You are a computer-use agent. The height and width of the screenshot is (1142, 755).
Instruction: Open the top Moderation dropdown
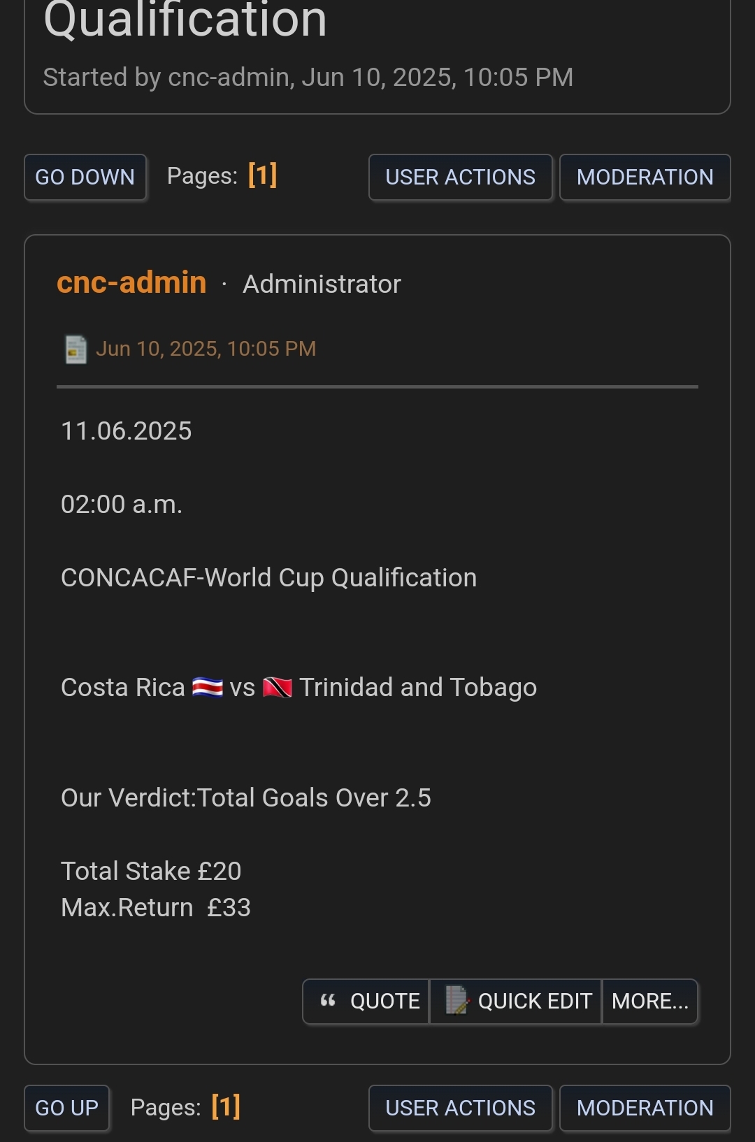645,178
